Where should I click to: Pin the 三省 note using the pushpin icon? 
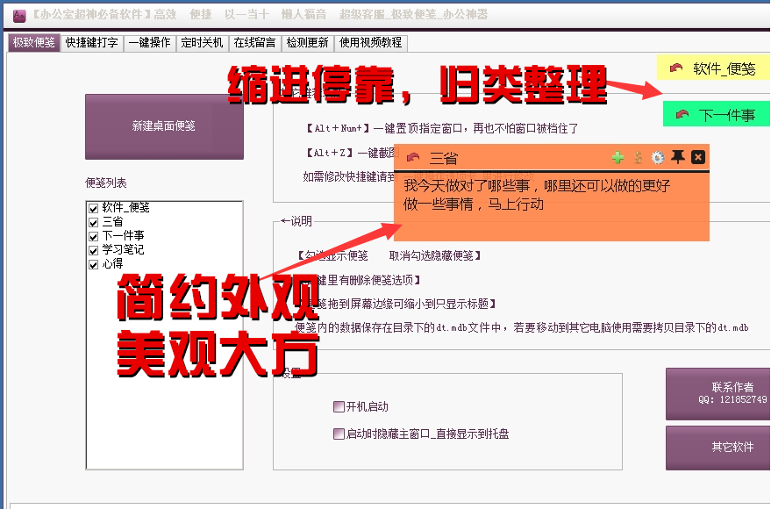tap(677, 158)
